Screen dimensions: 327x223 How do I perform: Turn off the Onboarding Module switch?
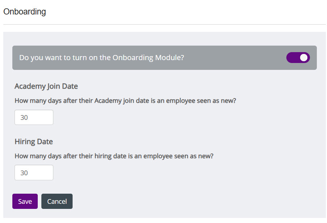tap(298, 58)
